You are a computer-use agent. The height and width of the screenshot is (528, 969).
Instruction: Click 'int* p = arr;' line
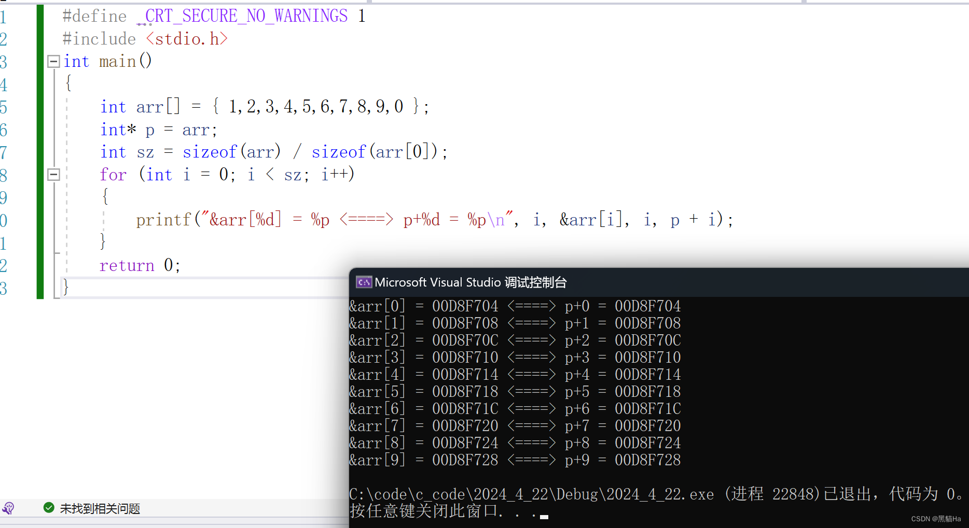coord(159,130)
